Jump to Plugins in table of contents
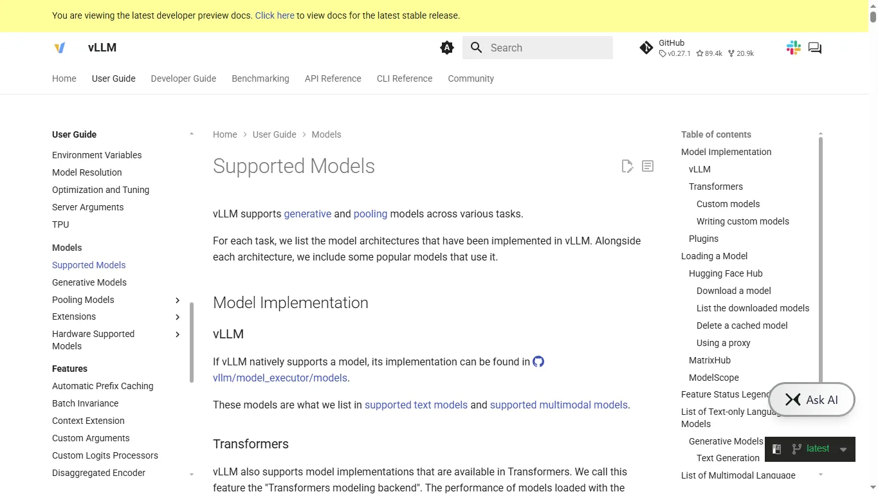 (x=704, y=239)
